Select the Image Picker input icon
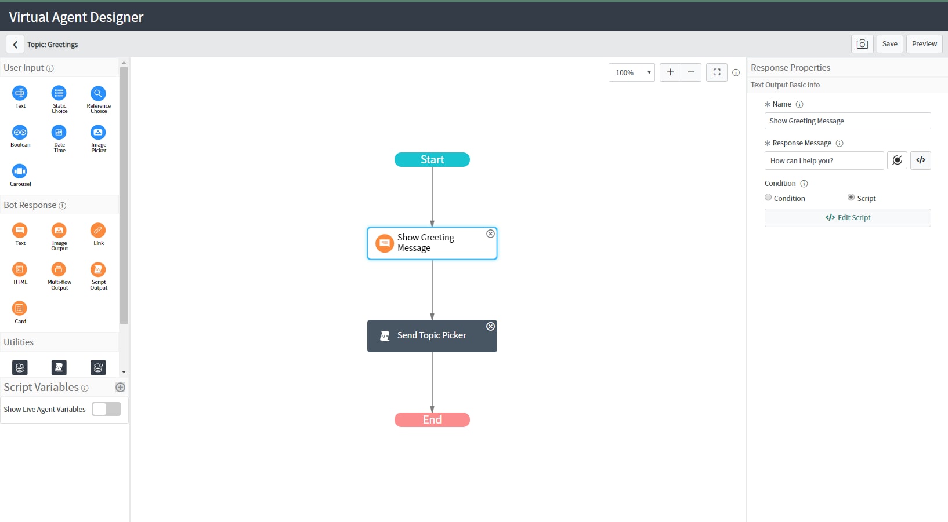 coord(98,132)
